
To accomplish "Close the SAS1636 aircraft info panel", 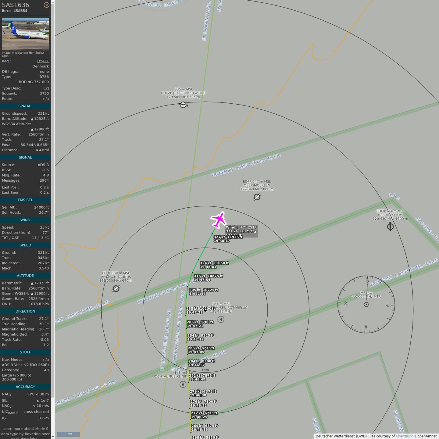I will point(46,5).
